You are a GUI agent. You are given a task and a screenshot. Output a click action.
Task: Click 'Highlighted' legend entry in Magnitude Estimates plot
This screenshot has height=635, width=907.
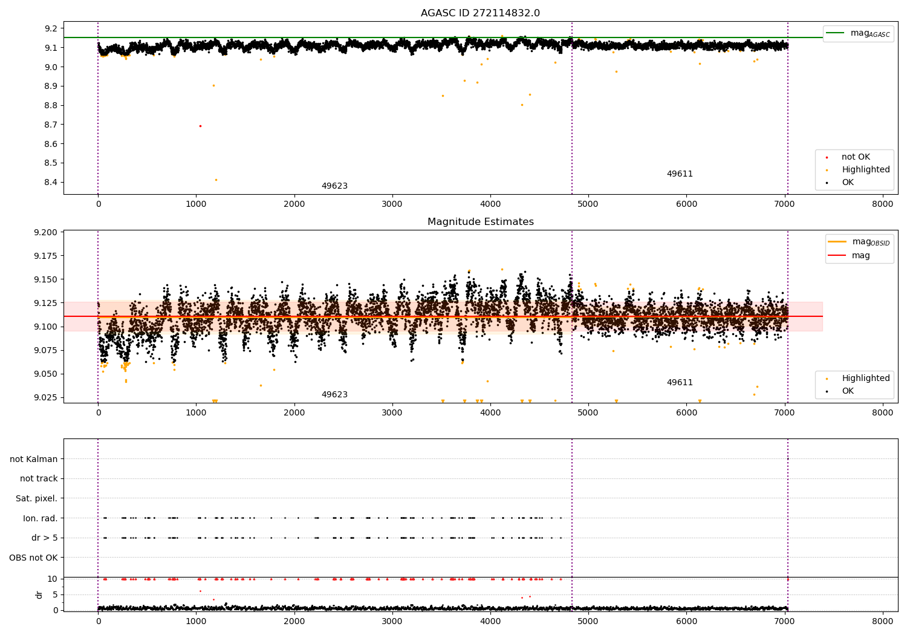click(x=858, y=379)
